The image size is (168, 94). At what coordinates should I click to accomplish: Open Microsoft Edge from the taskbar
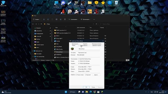click(x=91, y=92)
